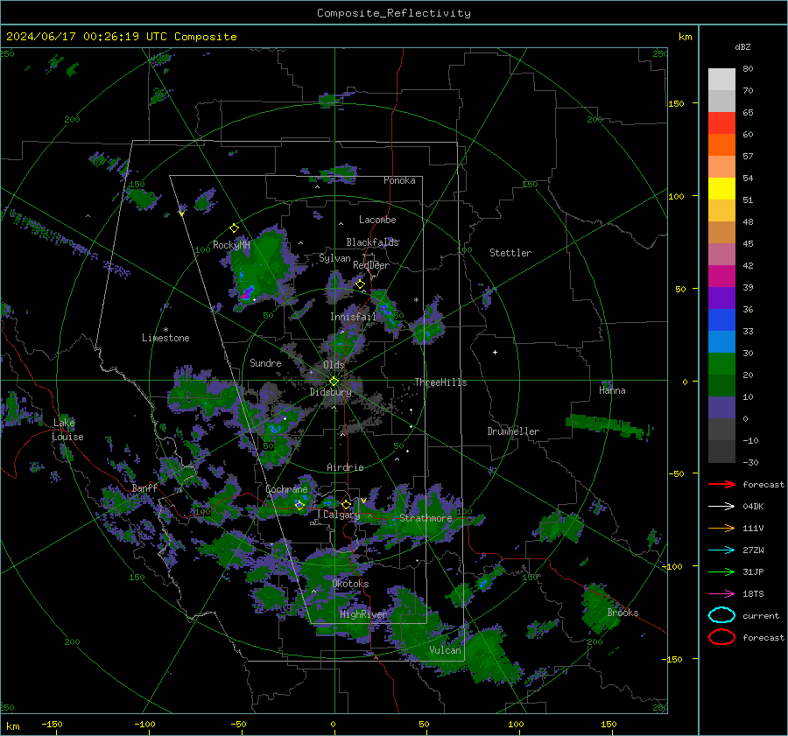This screenshot has height=736, width=788.
Task: Click the cyan 27ZW arrow icon
Action: (x=721, y=550)
